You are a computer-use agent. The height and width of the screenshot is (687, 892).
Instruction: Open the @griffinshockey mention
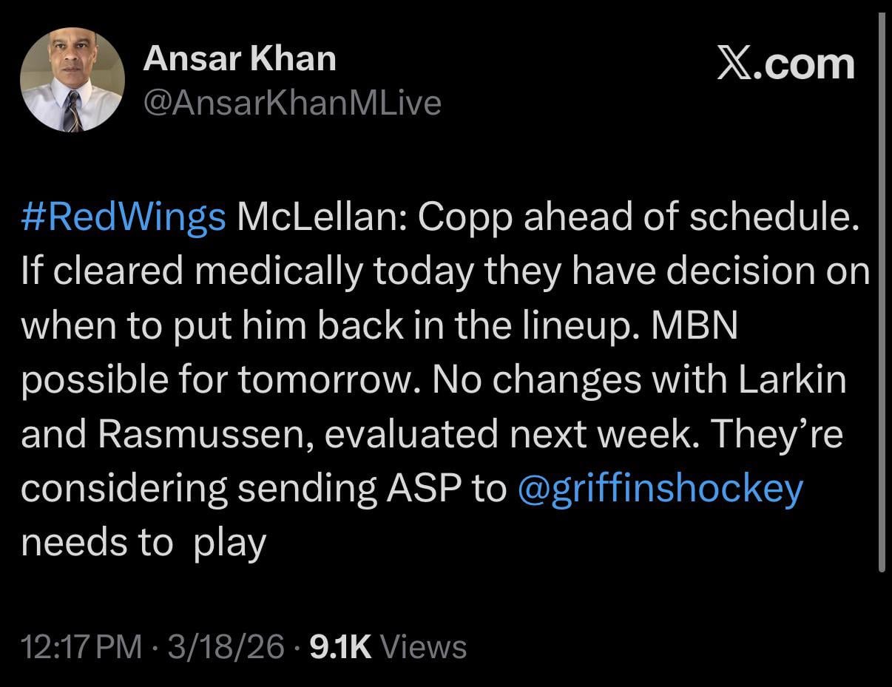[660, 489]
